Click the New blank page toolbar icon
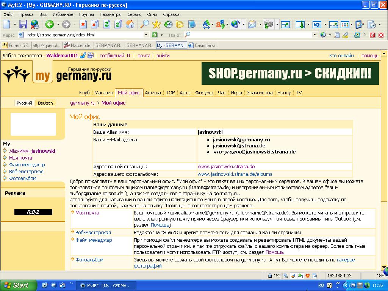Image resolution: width=388 pixels, height=291 pixels. (7, 24)
